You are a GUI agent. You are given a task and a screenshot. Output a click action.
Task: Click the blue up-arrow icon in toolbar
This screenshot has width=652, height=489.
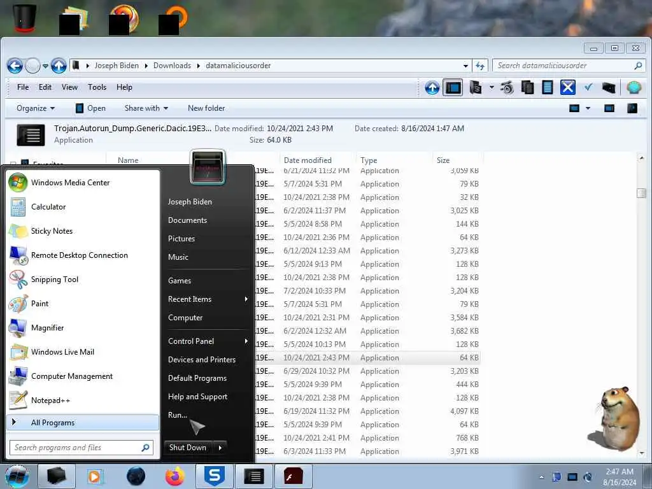pyautogui.click(x=432, y=88)
